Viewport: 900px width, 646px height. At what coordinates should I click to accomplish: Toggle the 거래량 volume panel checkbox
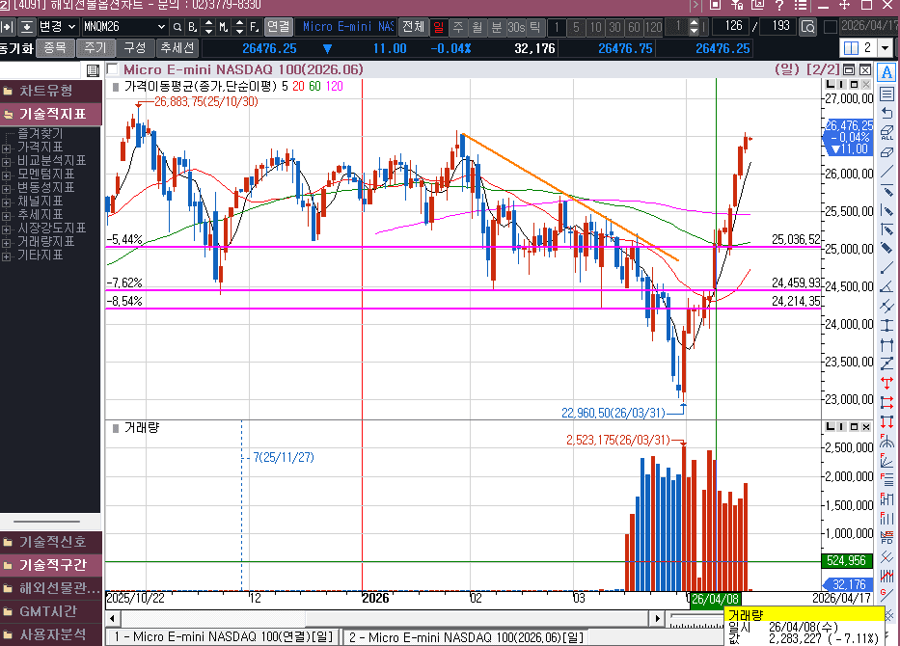pos(114,428)
